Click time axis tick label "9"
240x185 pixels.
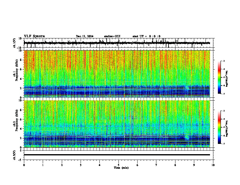(194, 165)
